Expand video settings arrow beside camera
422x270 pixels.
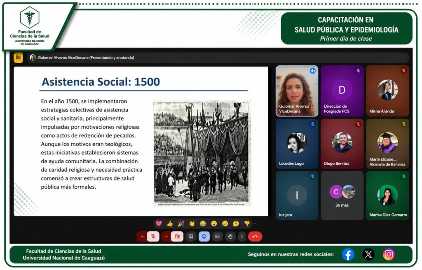166,237
